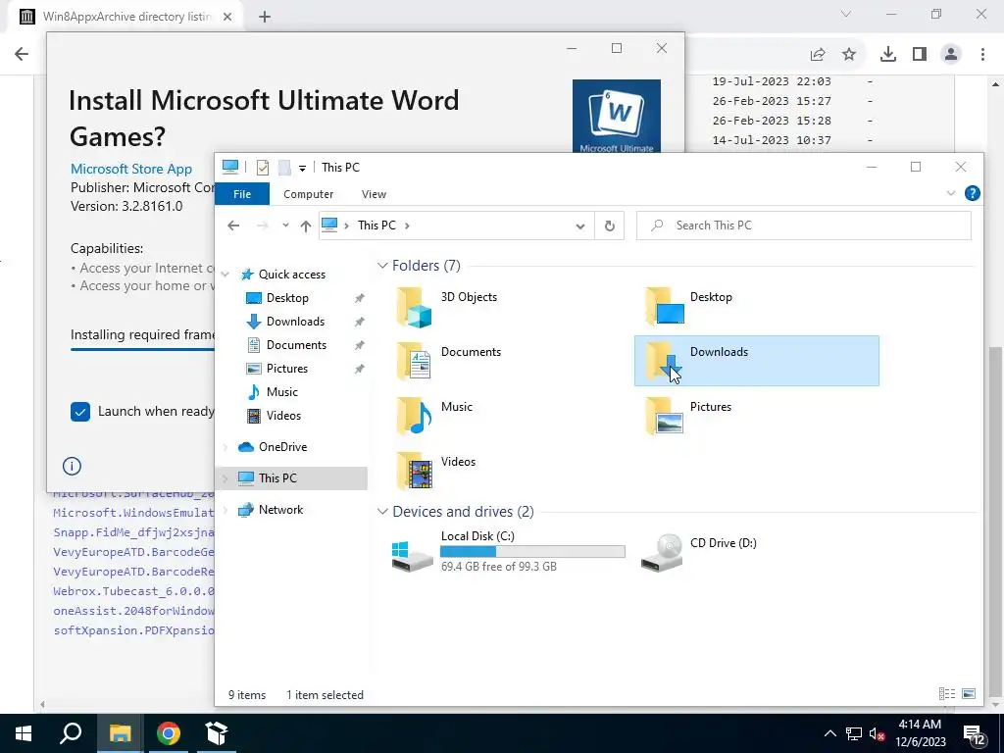The height and width of the screenshot is (753, 1004).
Task: Customize Quick Access Toolbar dropdown
Action: pos(302,169)
